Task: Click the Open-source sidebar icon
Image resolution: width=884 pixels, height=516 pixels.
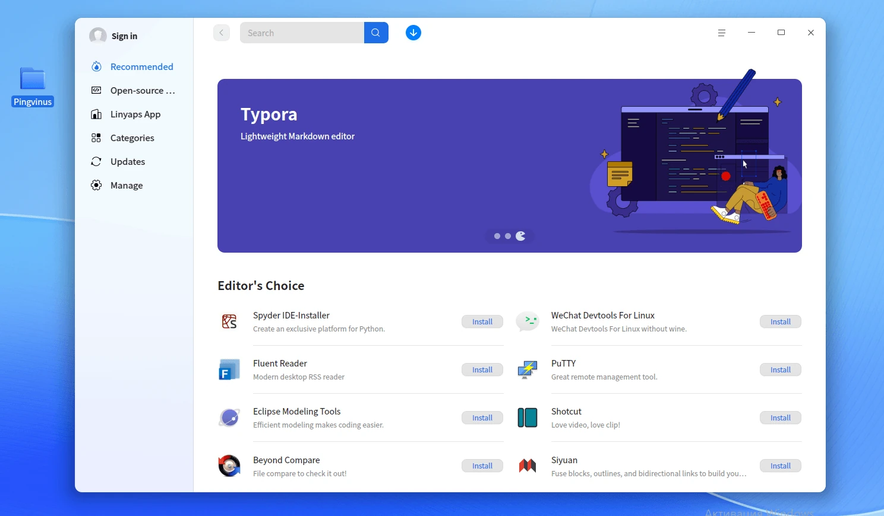Action: tap(96, 90)
